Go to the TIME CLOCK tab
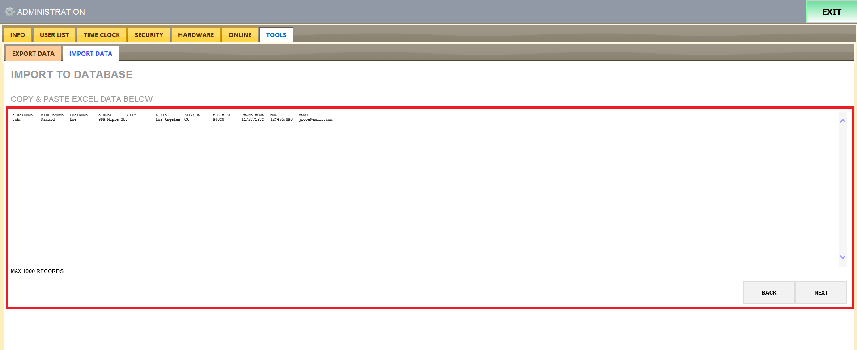Screen dimensions: 857x350 (102, 35)
